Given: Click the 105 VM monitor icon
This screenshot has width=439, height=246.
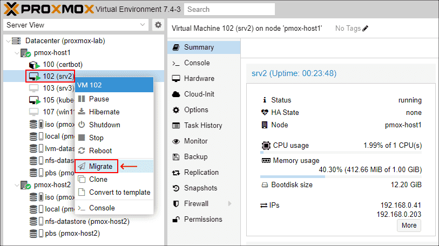Looking at the screenshot, I should [x=34, y=100].
